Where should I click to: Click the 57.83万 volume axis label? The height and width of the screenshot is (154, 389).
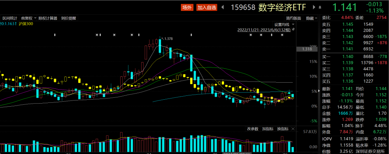point(310,132)
